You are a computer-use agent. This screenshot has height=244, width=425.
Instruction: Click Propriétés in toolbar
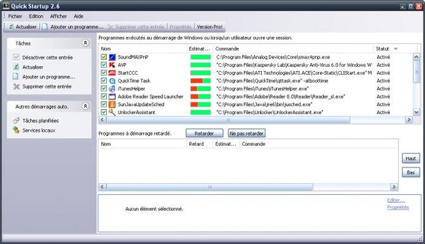pyautogui.click(x=180, y=27)
